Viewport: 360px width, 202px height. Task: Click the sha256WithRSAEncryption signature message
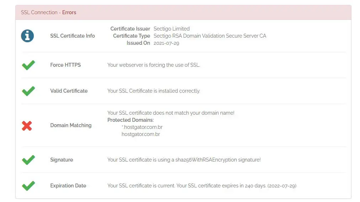pyautogui.click(x=184, y=160)
